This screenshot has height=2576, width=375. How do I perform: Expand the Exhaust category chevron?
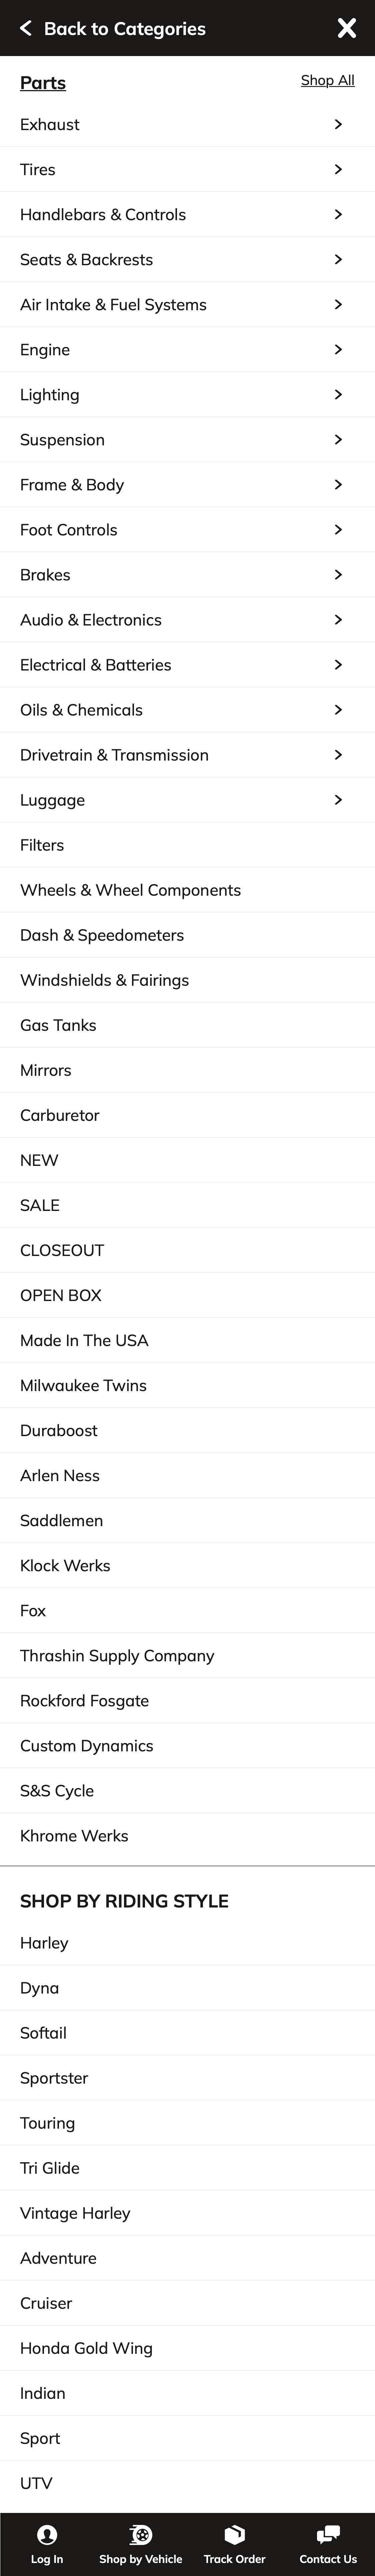[x=338, y=124]
